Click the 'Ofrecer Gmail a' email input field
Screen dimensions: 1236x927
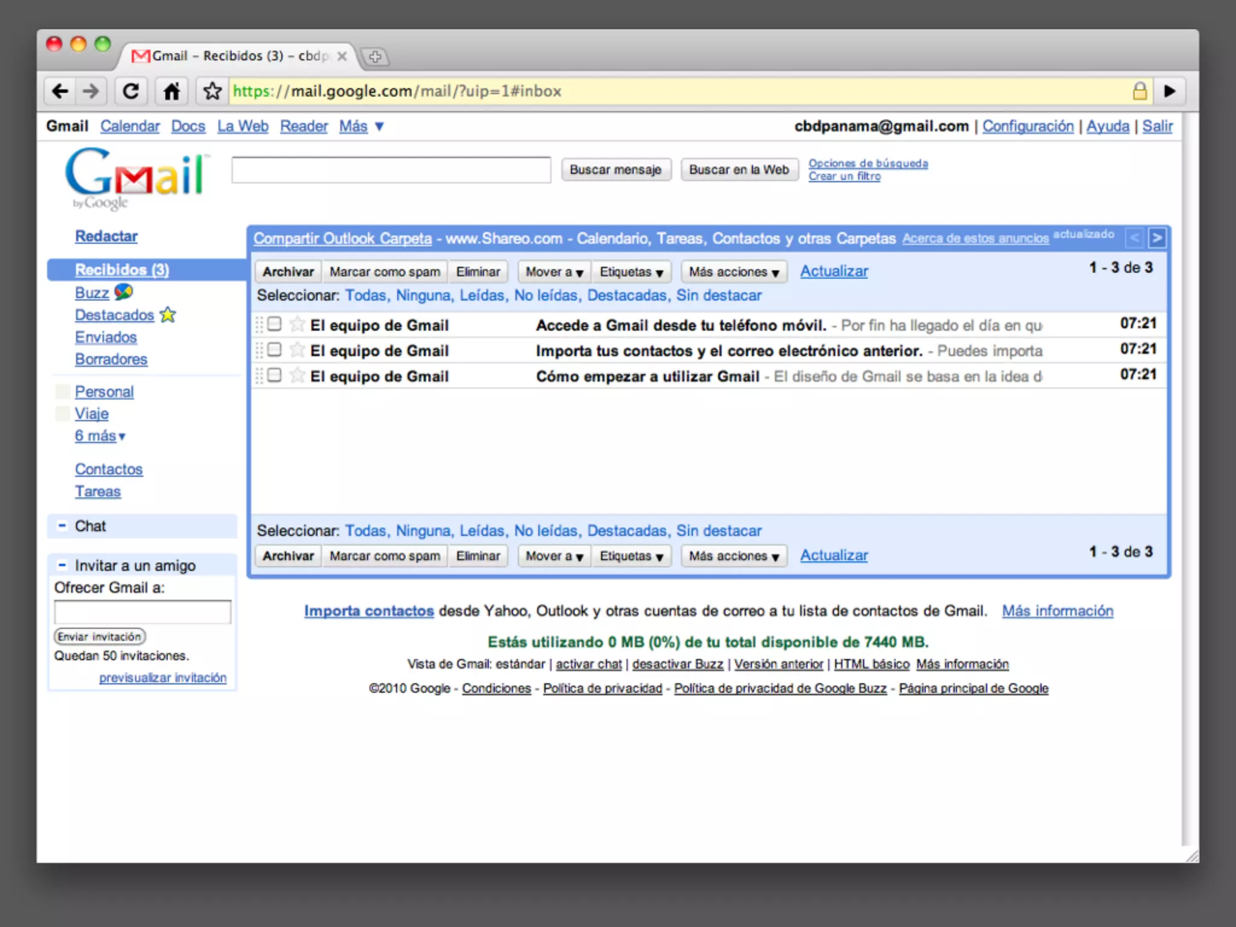click(x=142, y=612)
